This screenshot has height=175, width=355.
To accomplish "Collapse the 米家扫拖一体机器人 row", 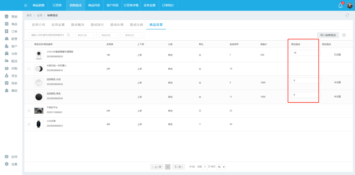I will pos(29,69).
